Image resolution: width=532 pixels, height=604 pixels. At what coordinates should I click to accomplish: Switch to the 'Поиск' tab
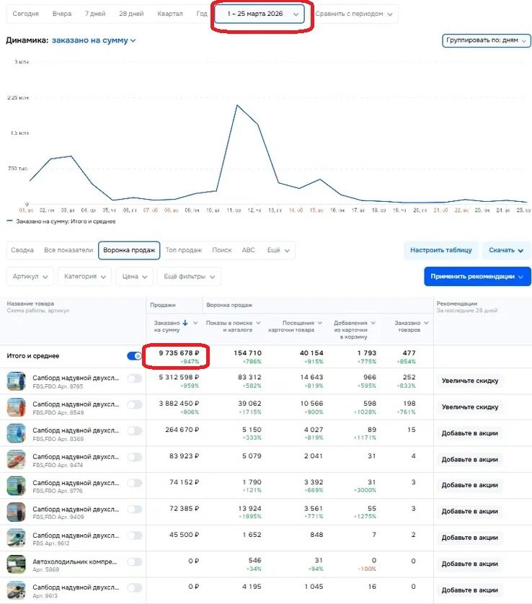pos(222,250)
